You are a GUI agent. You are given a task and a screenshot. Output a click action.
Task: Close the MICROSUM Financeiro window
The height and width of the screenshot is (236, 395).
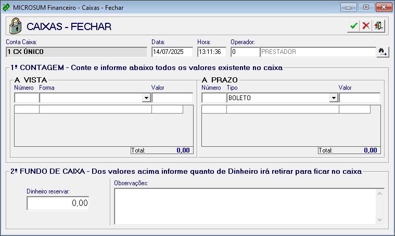(x=384, y=7)
